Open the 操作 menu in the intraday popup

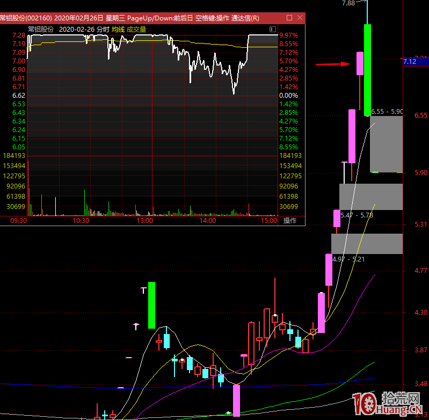pos(290,221)
